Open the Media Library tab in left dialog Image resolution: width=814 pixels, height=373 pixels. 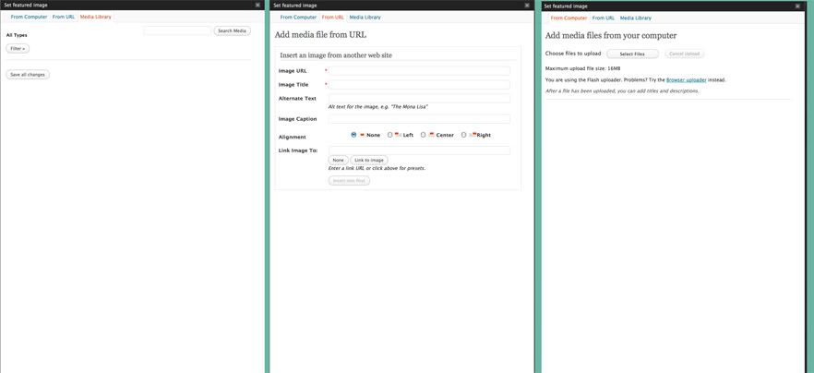95,17
